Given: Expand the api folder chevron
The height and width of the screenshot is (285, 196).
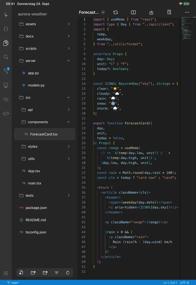Looking at the screenshot, I should (69, 110).
